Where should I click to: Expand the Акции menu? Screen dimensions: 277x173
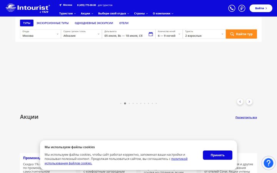87,13
